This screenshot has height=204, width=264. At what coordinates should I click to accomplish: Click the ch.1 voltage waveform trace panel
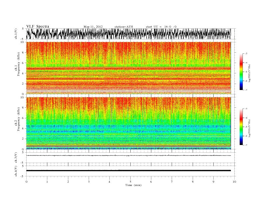(x=128, y=34)
